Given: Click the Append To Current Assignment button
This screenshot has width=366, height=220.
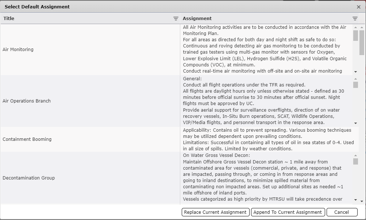Looking at the screenshot, I should tap(288, 212).
